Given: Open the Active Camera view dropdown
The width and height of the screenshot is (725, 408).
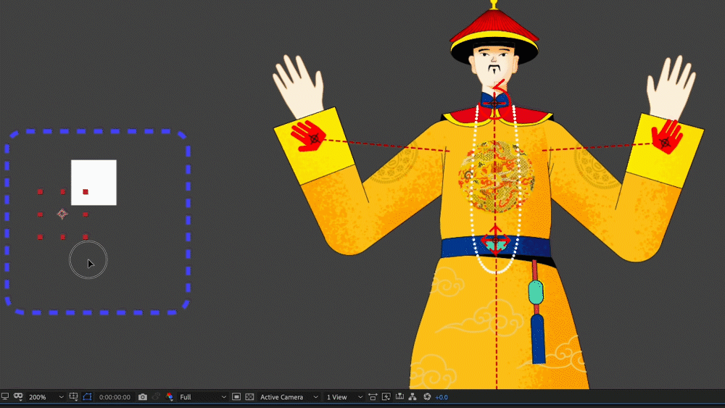Looking at the screenshot, I should click(289, 397).
